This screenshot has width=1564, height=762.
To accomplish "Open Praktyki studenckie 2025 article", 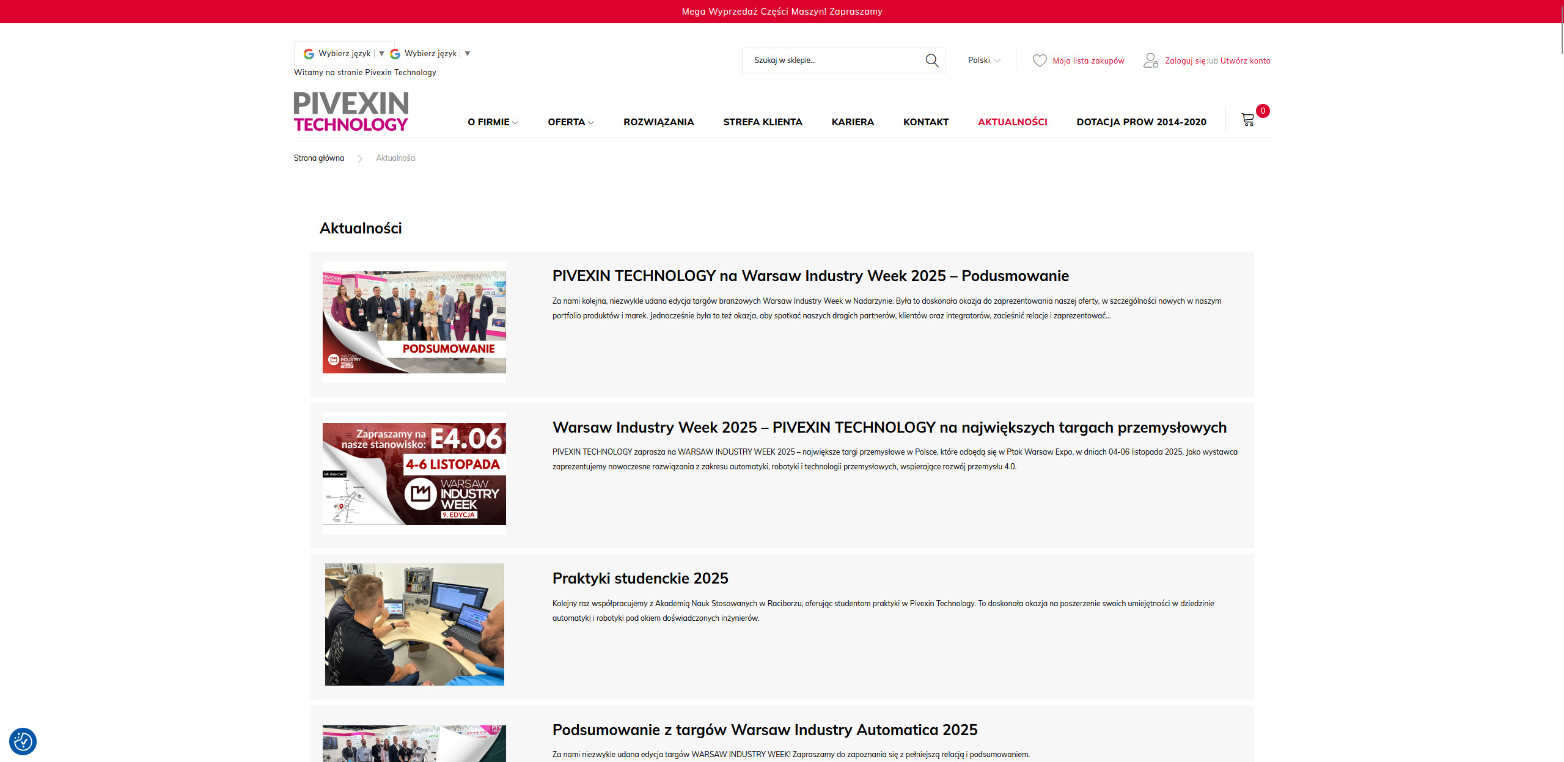I will click(641, 579).
